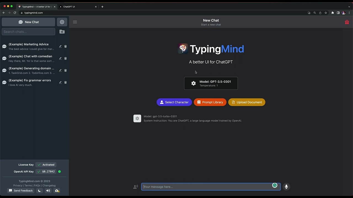The width and height of the screenshot is (353, 198).
Task: Edit the Chat with comedian title
Action: pyautogui.click(x=60, y=58)
